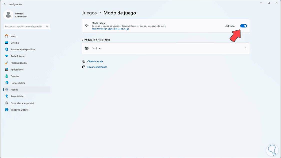
Task: Click the Activado status label
Action: [230, 26]
